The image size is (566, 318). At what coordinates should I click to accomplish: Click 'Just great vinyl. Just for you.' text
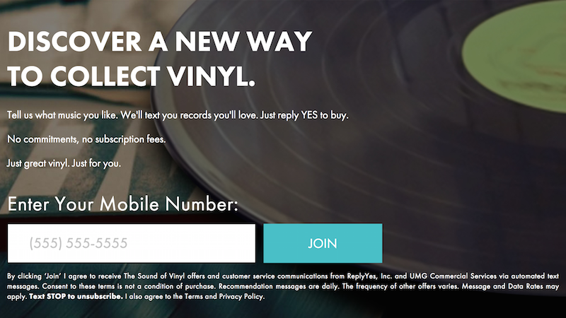point(64,163)
